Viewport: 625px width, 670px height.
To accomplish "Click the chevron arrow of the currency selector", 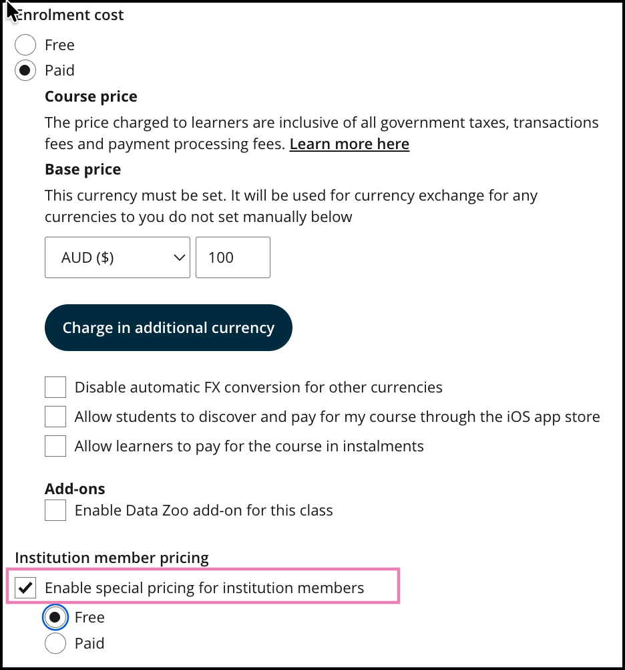I will 178,257.
